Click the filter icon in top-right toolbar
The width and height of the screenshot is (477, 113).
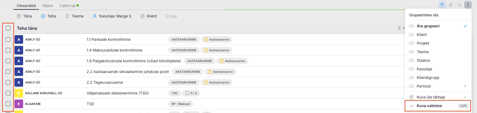coord(442,5)
